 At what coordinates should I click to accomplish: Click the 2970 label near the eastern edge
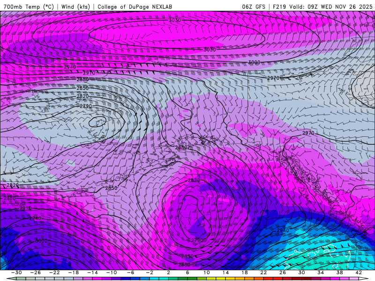click(x=308, y=133)
